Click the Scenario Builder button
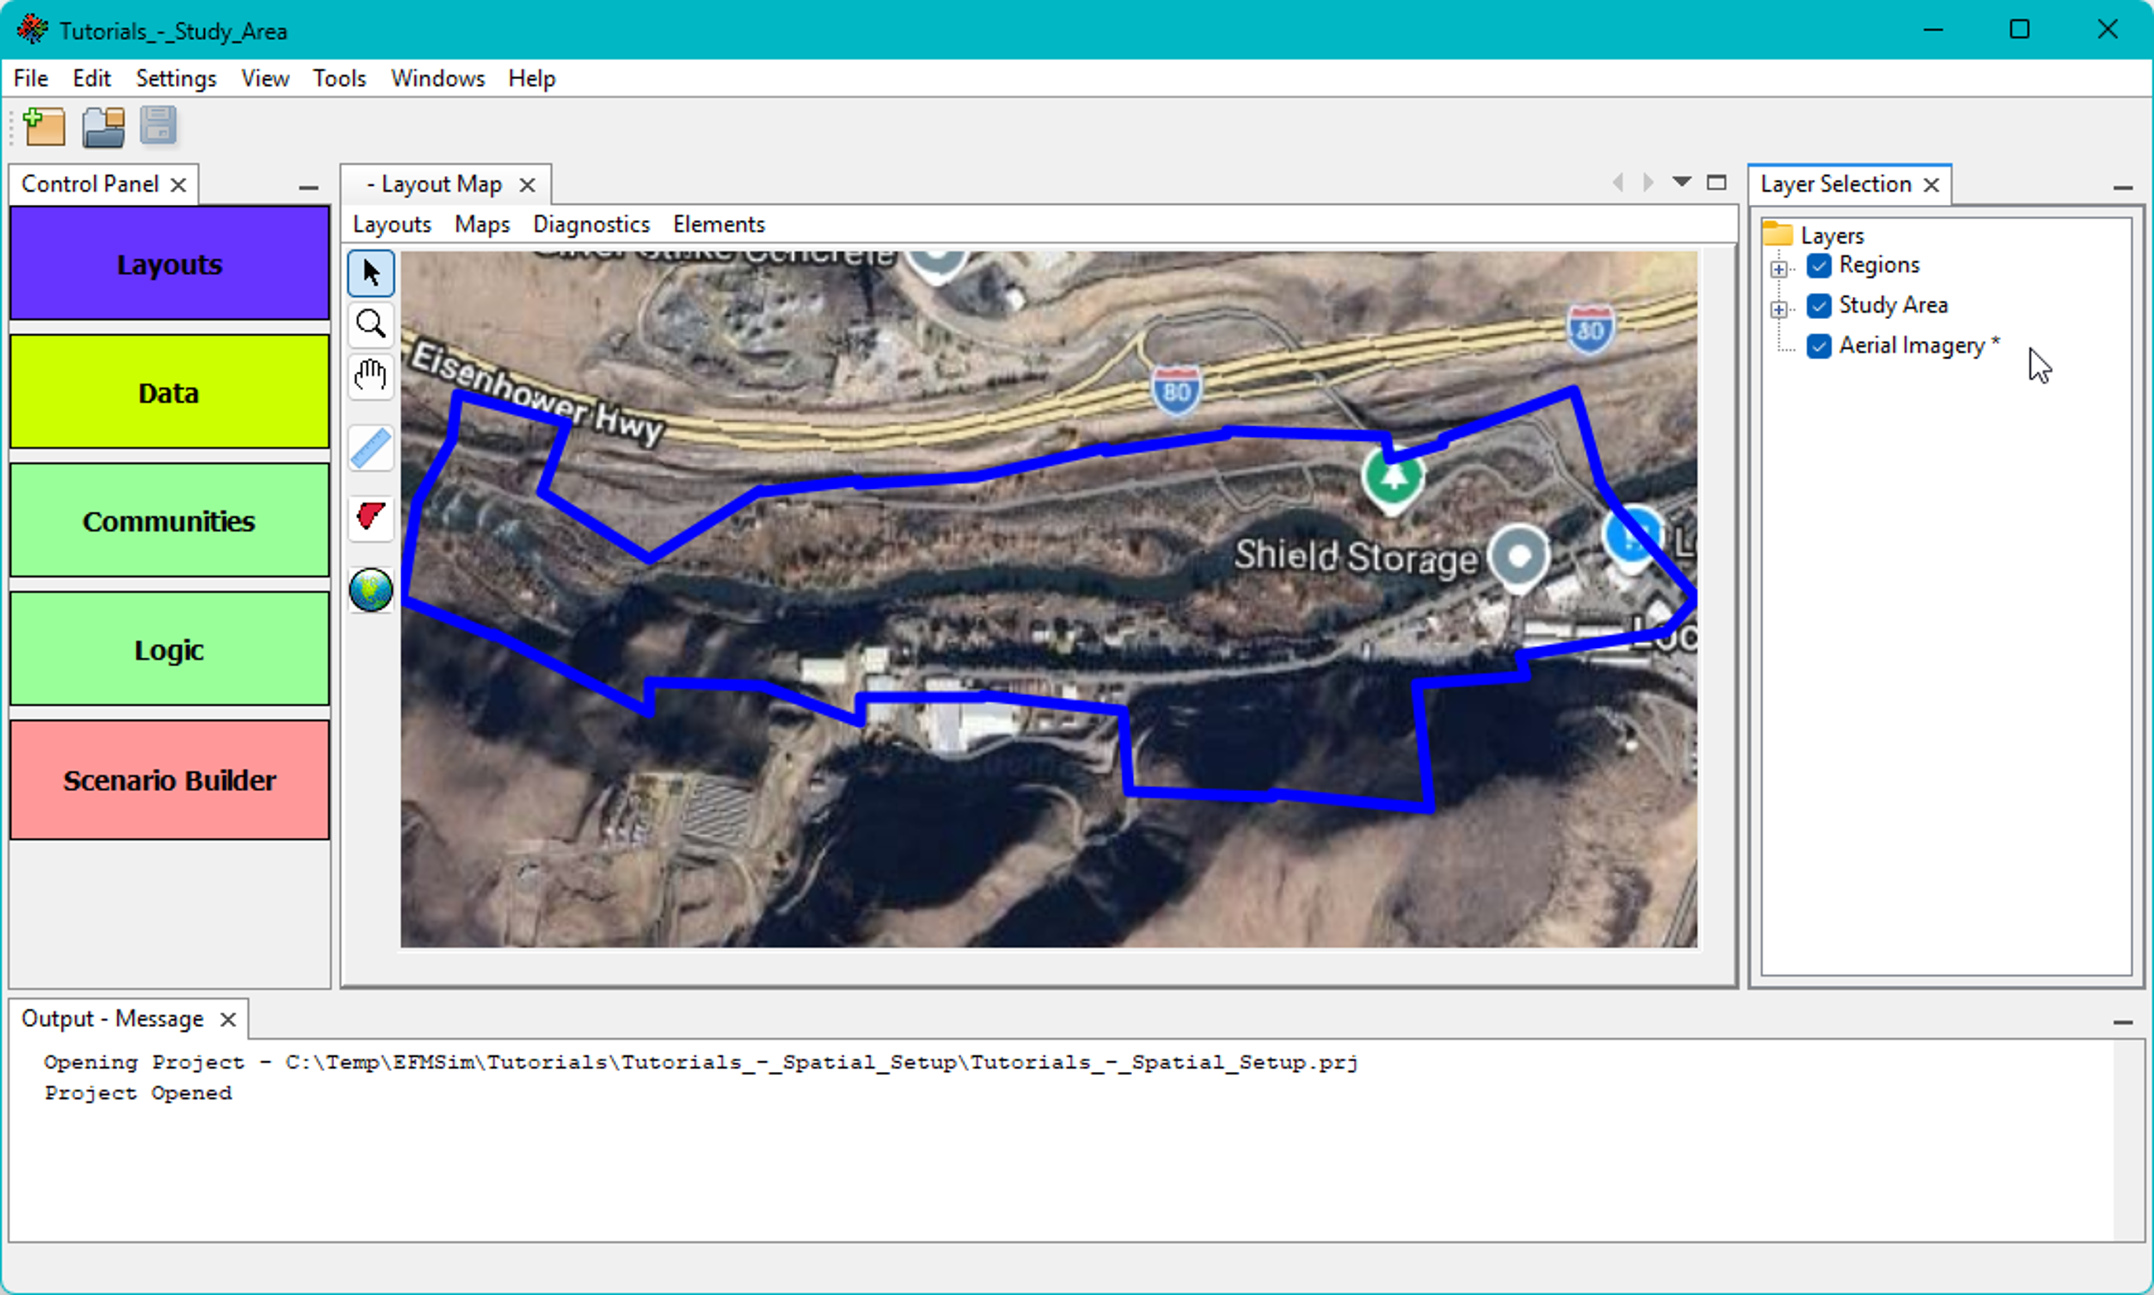2154x1295 pixels. [x=169, y=779]
